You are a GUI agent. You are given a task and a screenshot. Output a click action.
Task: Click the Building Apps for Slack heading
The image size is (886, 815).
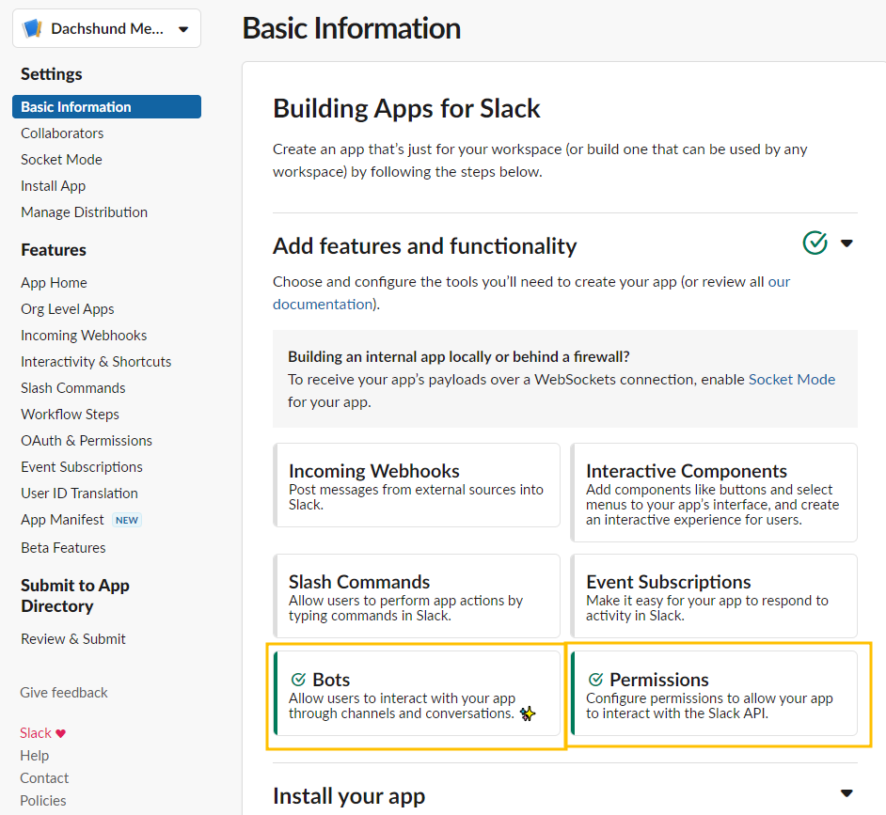tap(406, 108)
